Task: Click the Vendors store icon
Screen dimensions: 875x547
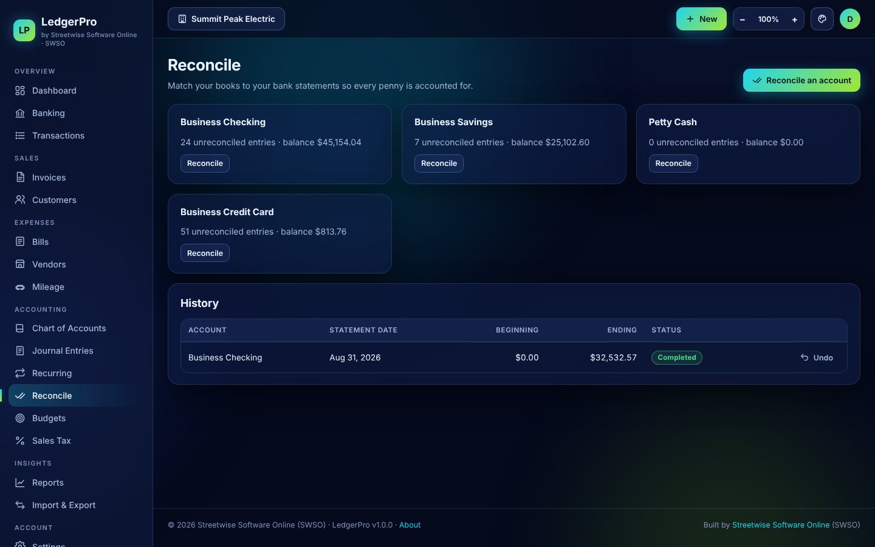Action: pyautogui.click(x=20, y=264)
